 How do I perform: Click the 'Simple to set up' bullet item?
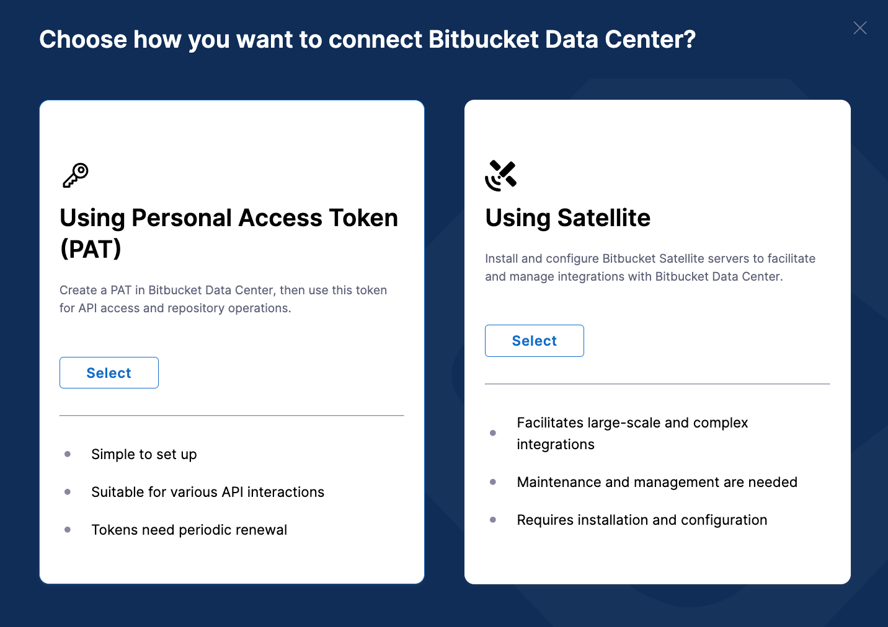pyautogui.click(x=144, y=454)
